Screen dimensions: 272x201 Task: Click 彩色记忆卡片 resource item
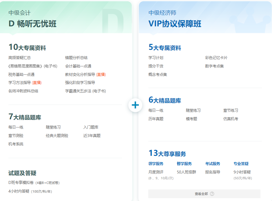point(216,58)
